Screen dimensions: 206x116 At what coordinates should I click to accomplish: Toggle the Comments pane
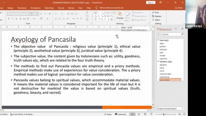(120, 114)
